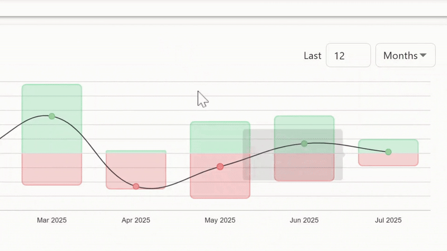Click the Apr 2025 axis label
Image resolution: width=447 pixels, height=251 pixels.
pyautogui.click(x=136, y=220)
